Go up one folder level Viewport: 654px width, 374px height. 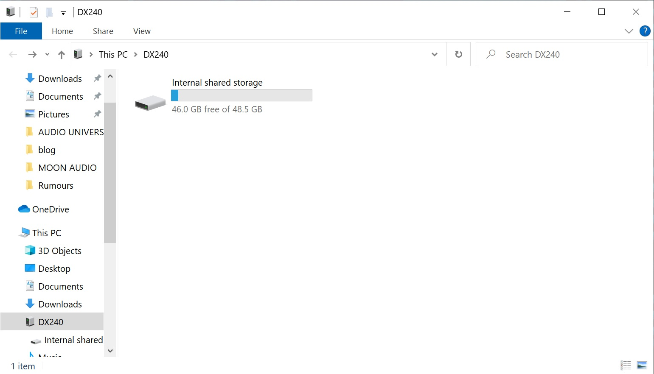[62, 54]
